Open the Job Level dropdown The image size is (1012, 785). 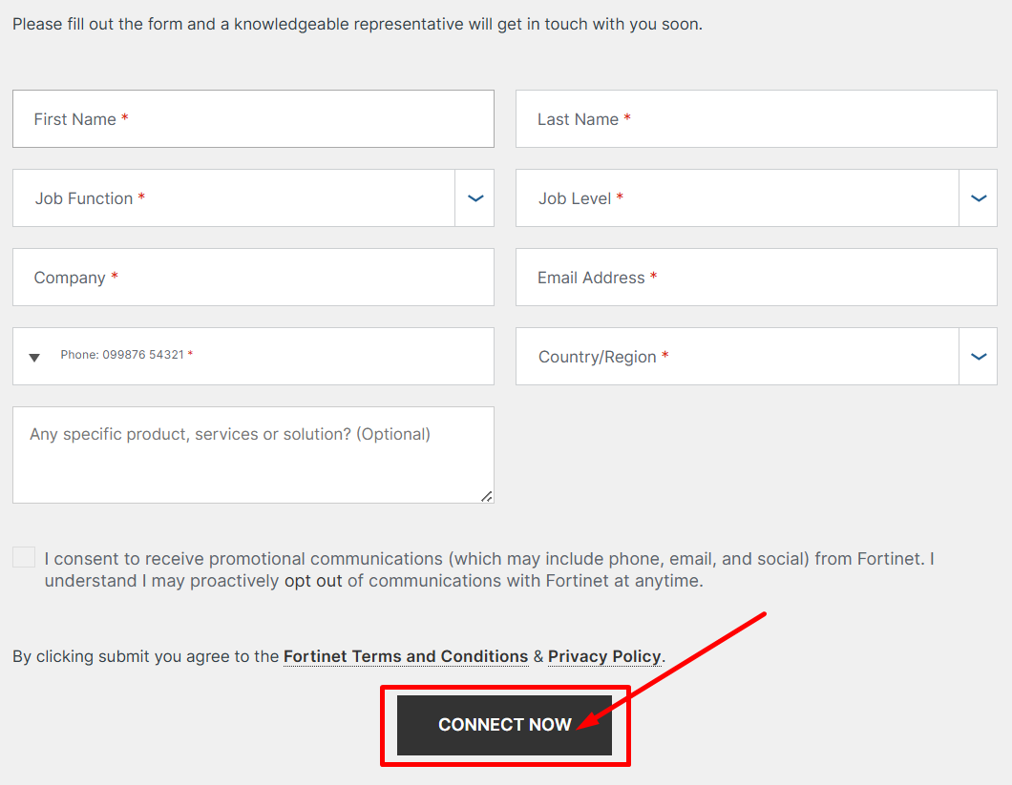coord(737,198)
